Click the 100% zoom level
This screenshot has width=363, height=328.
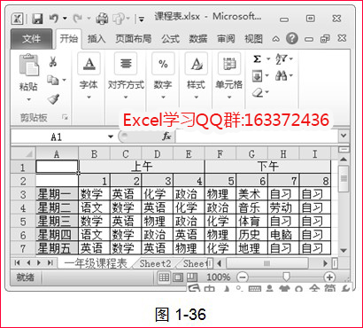point(219,277)
